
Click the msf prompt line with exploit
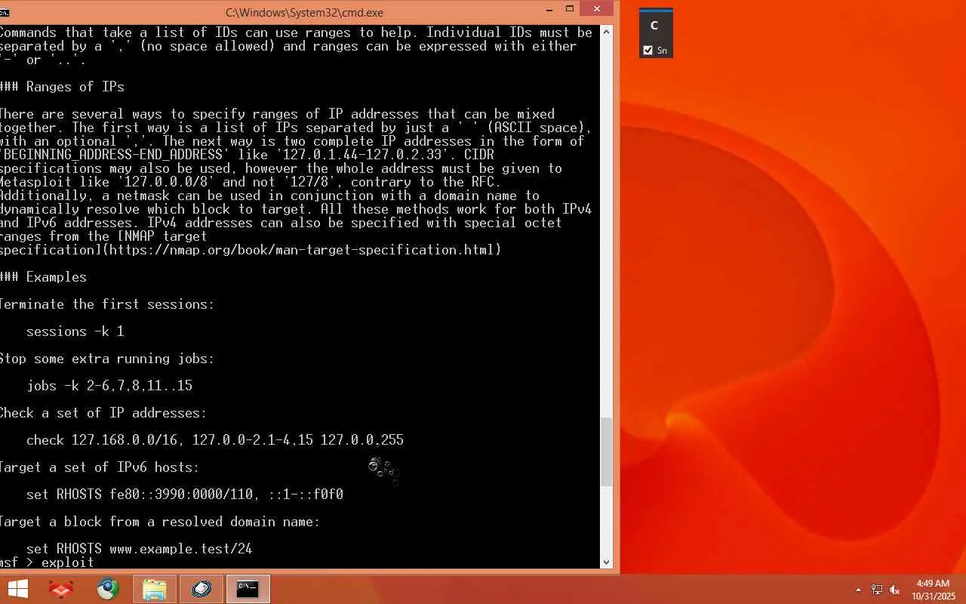click(48, 562)
